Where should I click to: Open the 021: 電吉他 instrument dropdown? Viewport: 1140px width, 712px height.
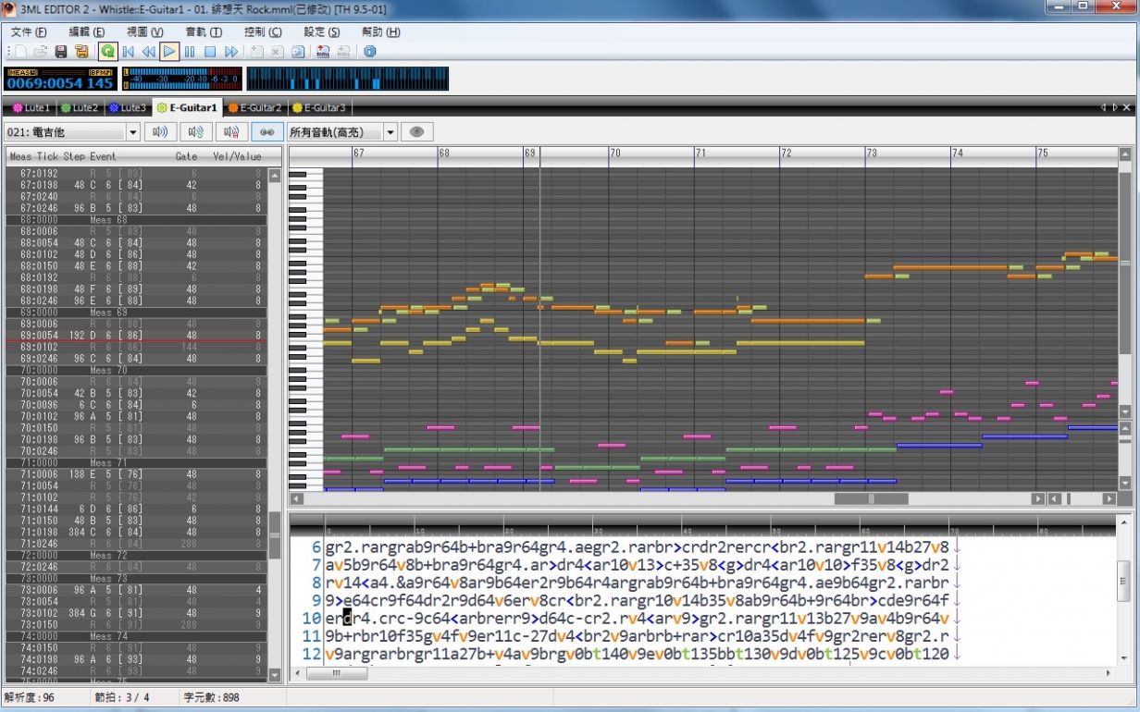point(133,132)
